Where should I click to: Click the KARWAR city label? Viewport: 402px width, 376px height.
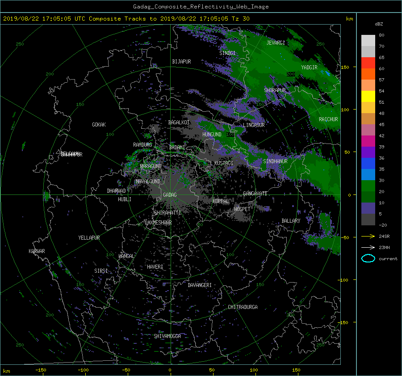click(37, 251)
